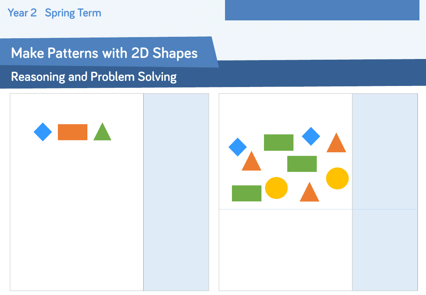426x295 pixels.
Task: Click the "Year 2" header text
Action: coord(22,13)
